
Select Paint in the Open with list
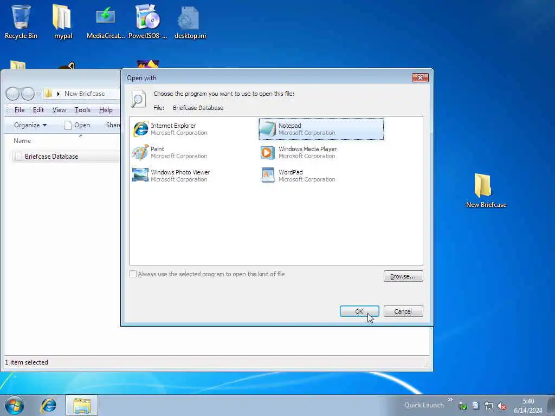tap(170, 152)
